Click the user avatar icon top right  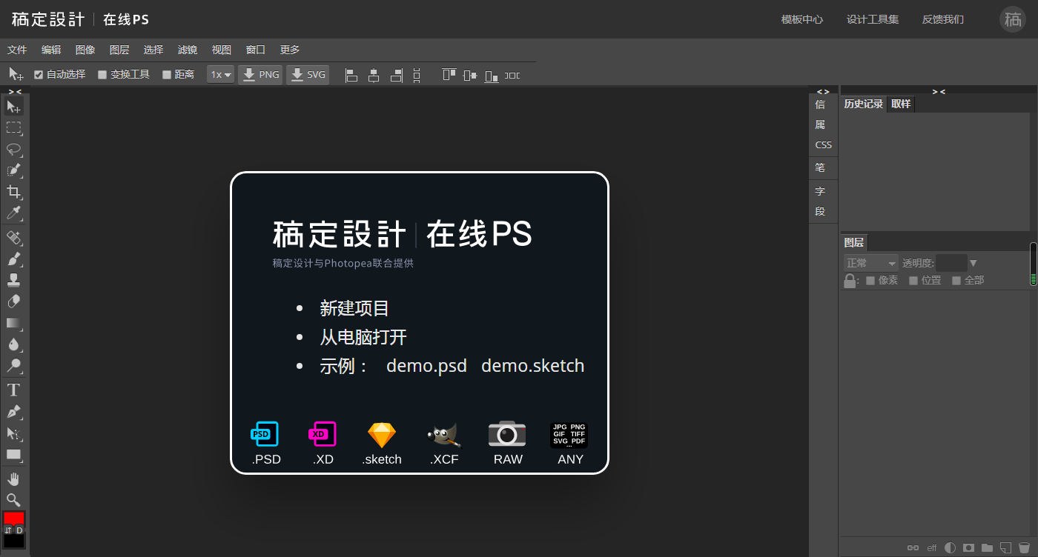coord(1013,19)
